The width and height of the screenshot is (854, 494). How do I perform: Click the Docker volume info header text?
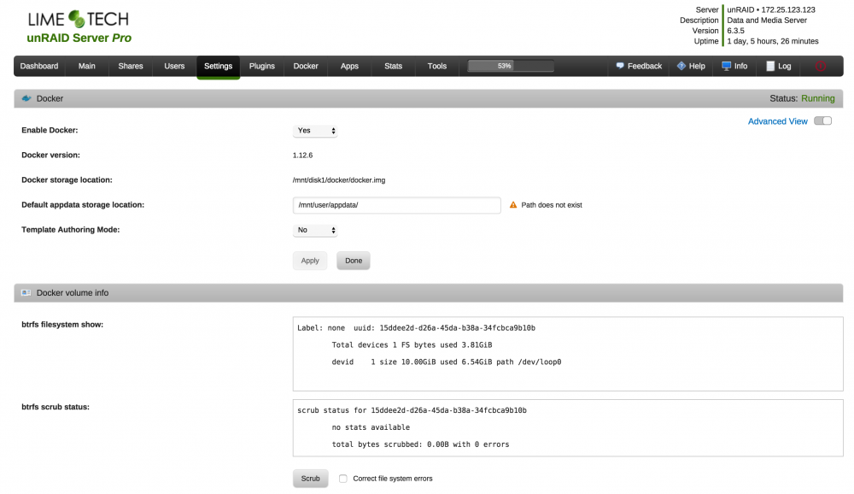tap(73, 293)
